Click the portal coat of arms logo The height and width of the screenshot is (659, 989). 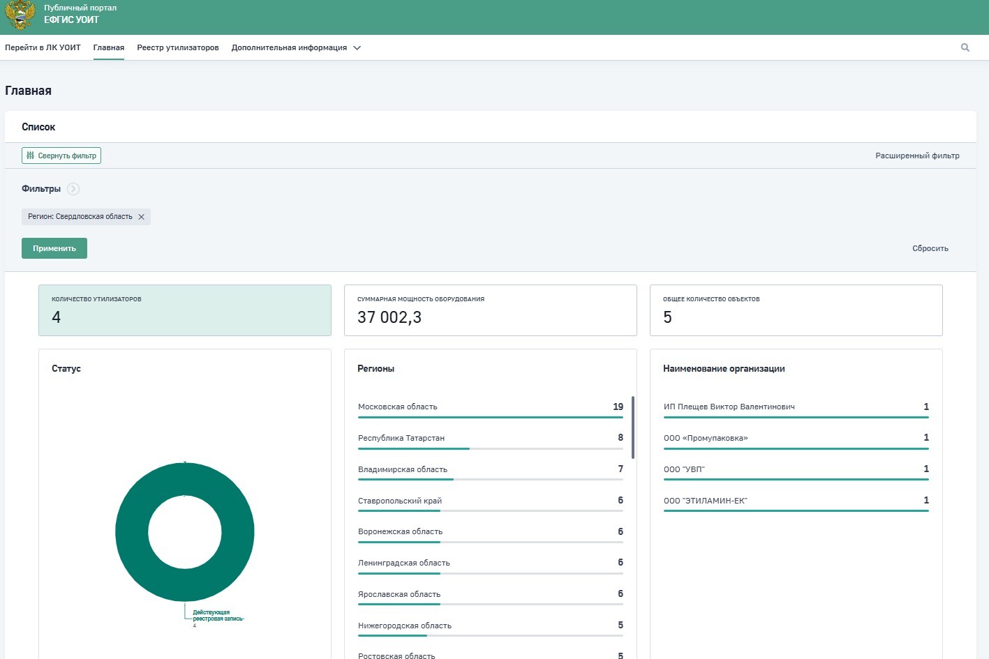point(20,15)
